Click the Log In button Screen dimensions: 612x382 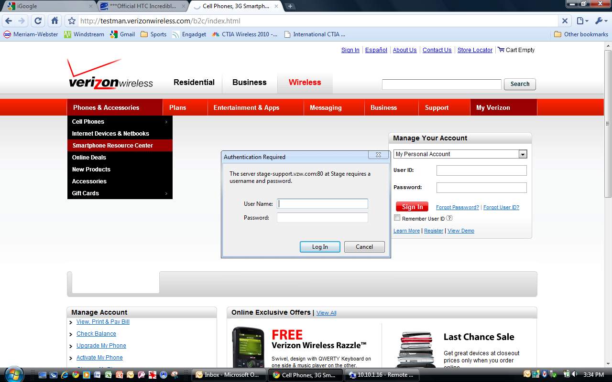pos(320,247)
